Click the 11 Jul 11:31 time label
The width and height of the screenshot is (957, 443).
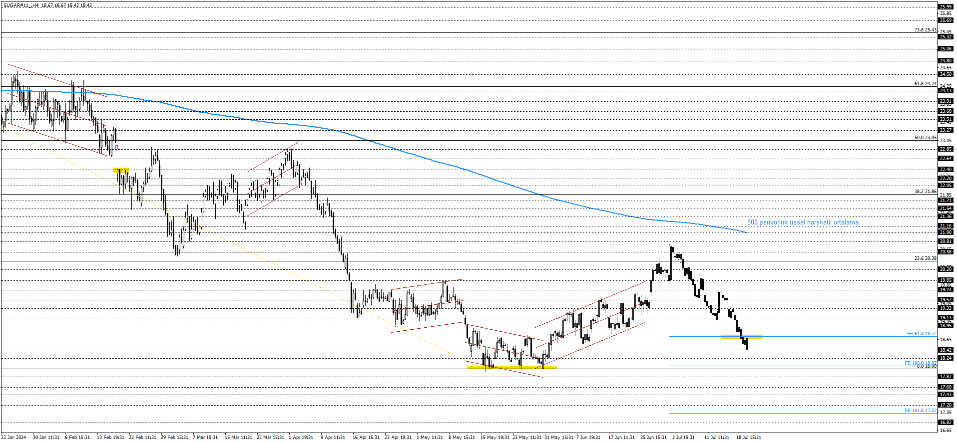pos(716,438)
